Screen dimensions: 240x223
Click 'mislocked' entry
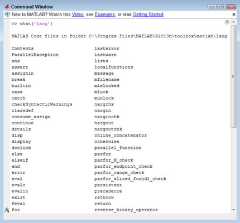pos(107,86)
